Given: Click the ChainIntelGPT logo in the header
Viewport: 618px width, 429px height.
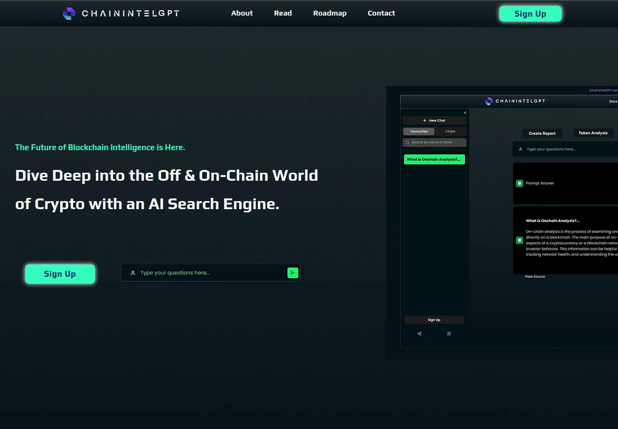Looking at the screenshot, I should coord(121,13).
